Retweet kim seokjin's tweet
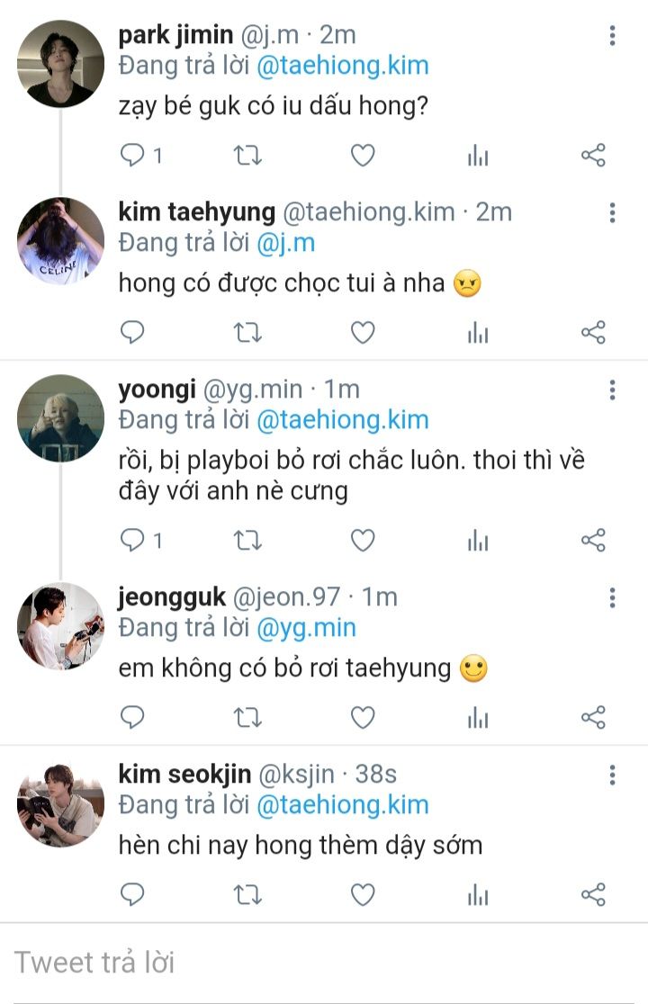Viewport: 648px width, 1004px height. click(x=247, y=894)
